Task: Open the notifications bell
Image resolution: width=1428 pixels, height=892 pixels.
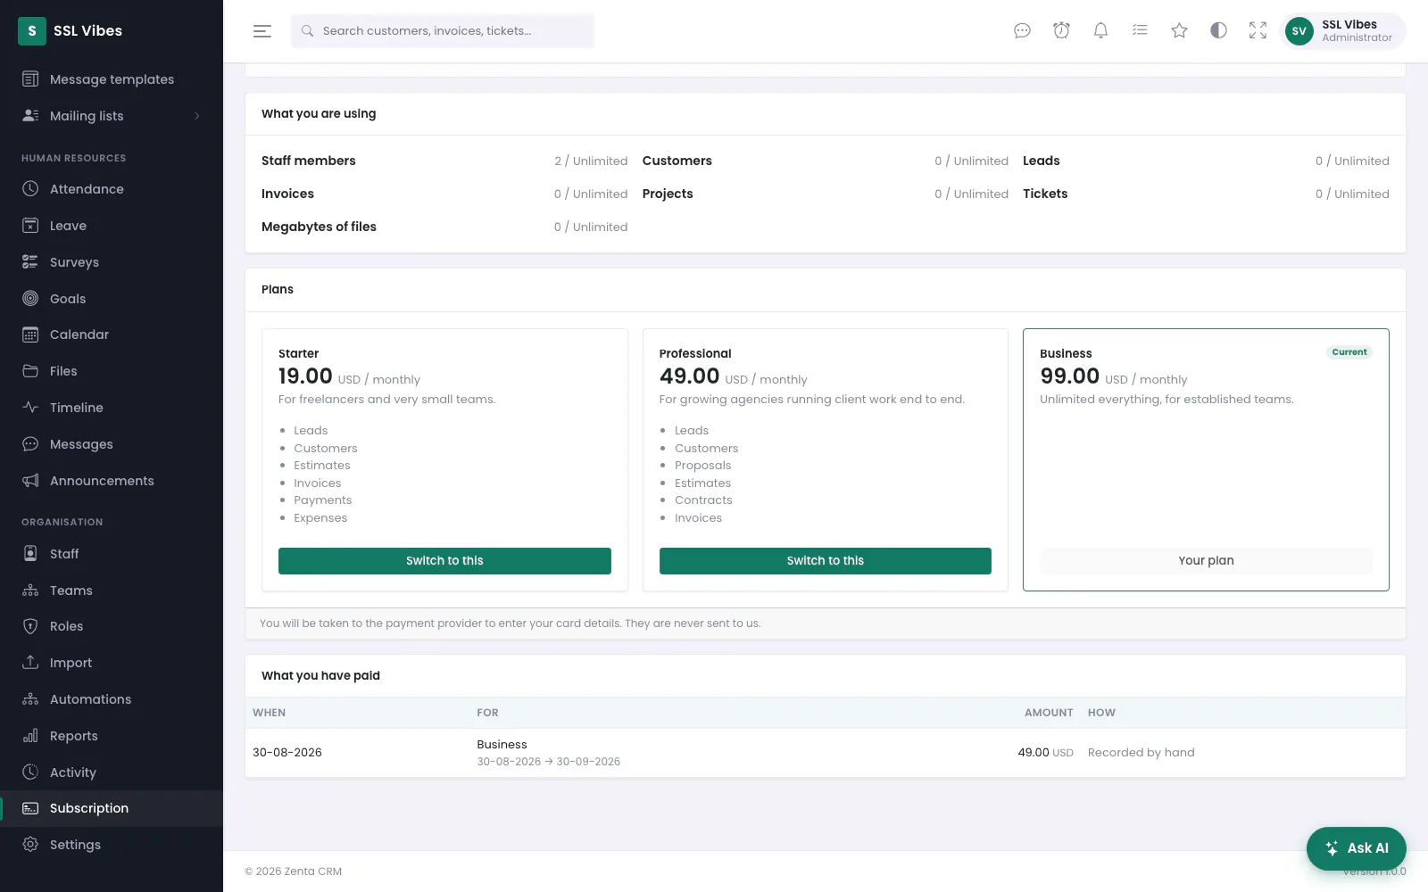Action: point(1100,31)
